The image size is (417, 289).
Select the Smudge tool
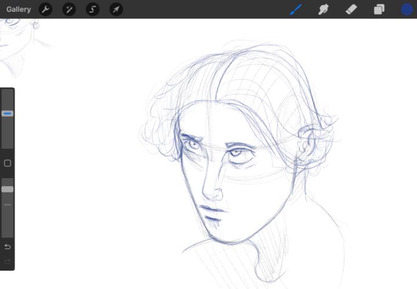click(x=324, y=9)
